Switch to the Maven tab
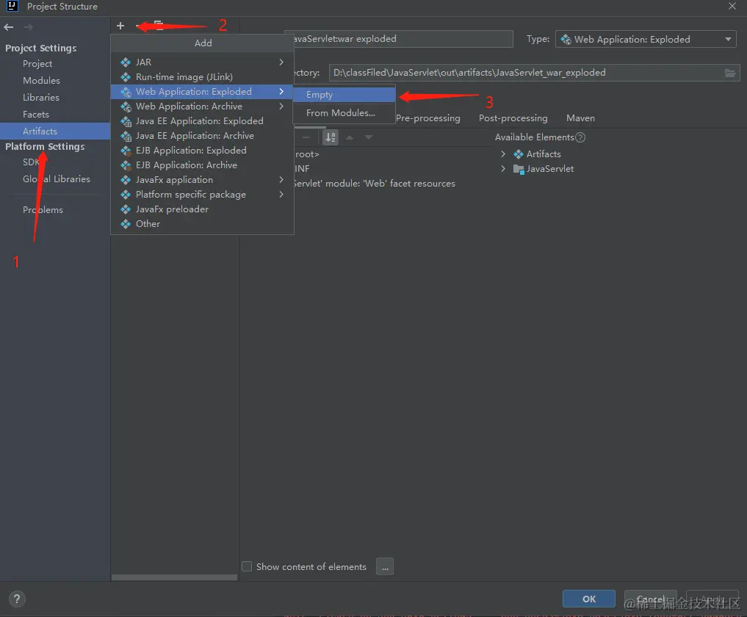The width and height of the screenshot is (747, 617). point(580,118)
